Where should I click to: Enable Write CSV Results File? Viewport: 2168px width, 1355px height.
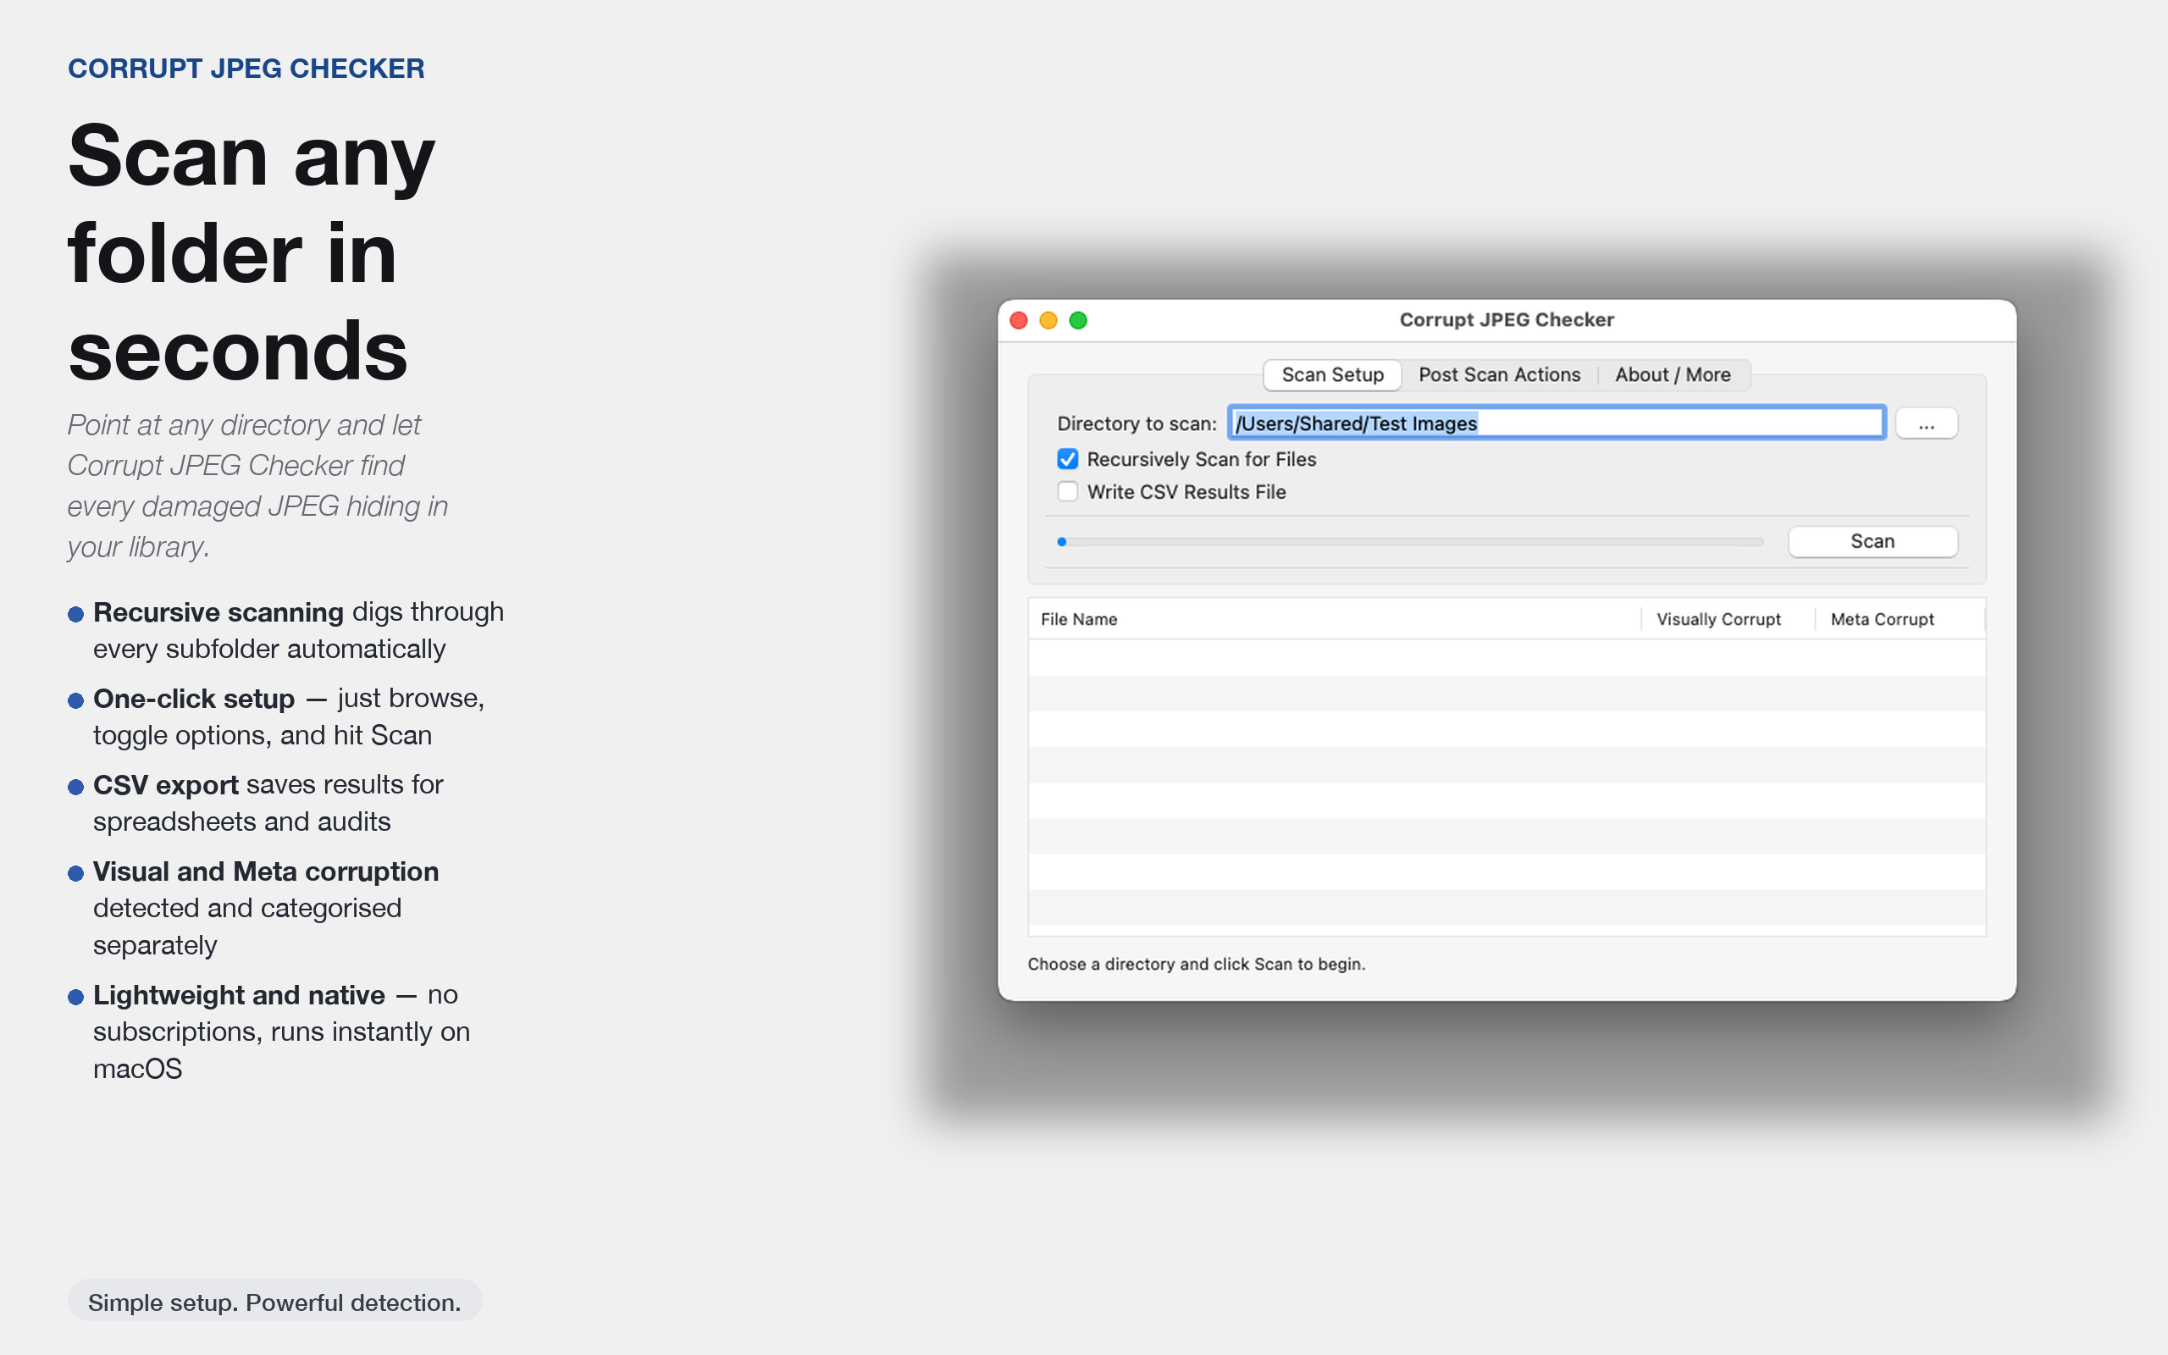(x=1067, y=491)
